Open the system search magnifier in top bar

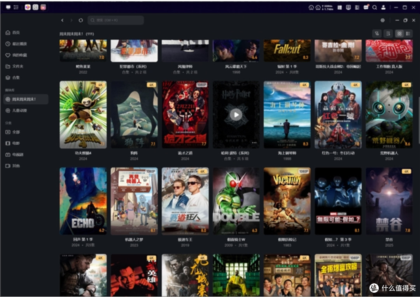375,7
